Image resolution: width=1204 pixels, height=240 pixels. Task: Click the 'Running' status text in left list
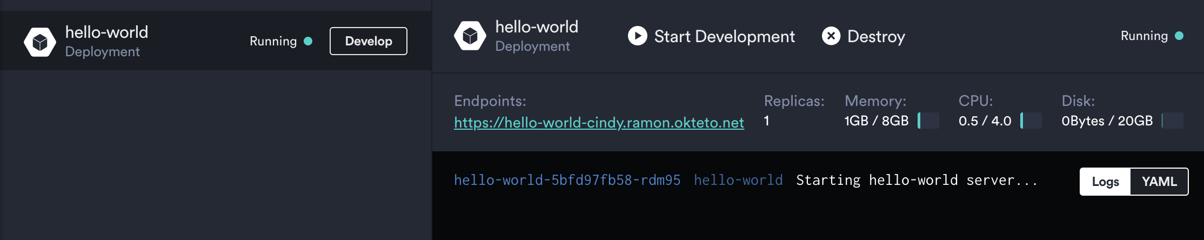coord(273,41)
